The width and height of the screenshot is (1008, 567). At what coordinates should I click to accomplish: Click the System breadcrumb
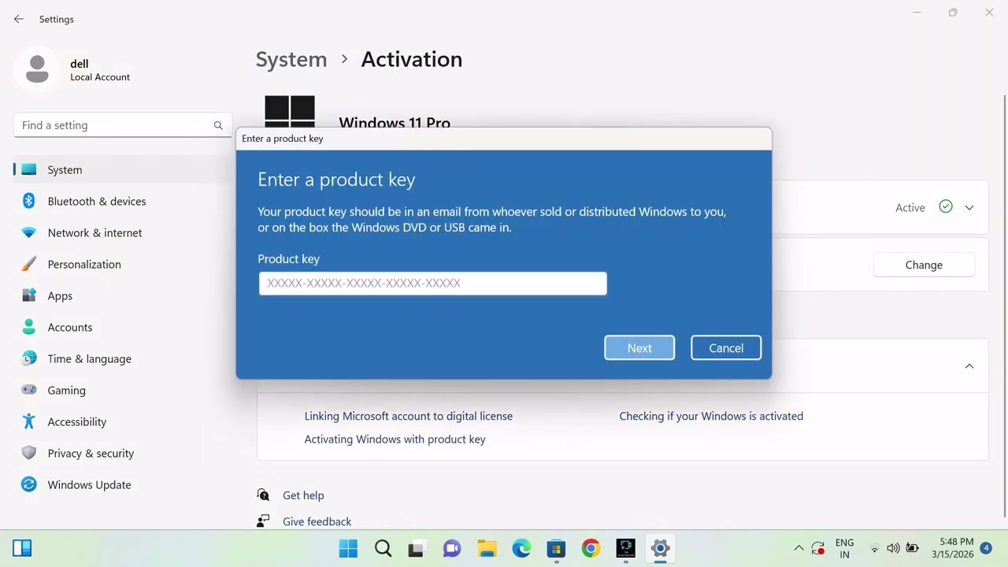click(x=291, y=59)
